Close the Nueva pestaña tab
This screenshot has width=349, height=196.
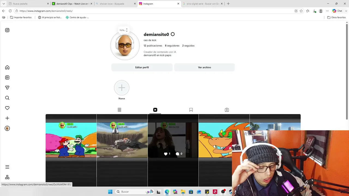point(48,4)
